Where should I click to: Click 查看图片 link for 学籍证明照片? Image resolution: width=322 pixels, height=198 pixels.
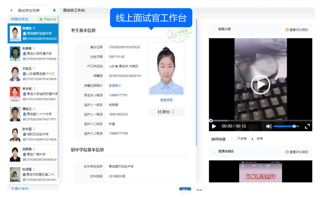[x=115, y=86]
